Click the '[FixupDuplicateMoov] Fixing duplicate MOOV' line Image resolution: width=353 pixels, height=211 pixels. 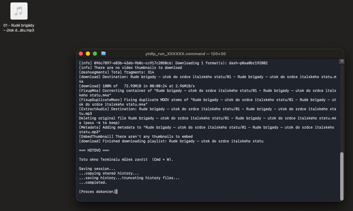pos(208,102)
